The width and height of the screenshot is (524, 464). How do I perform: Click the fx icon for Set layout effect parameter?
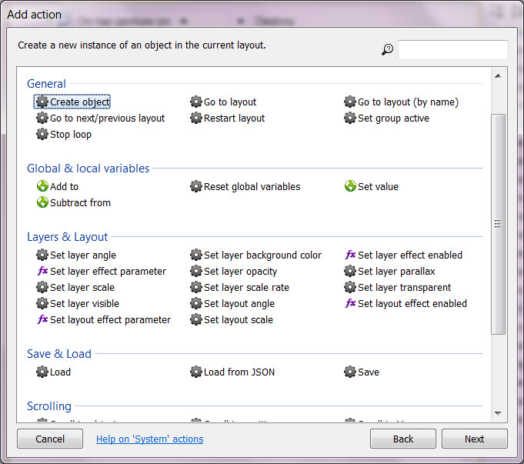[42, 319]
